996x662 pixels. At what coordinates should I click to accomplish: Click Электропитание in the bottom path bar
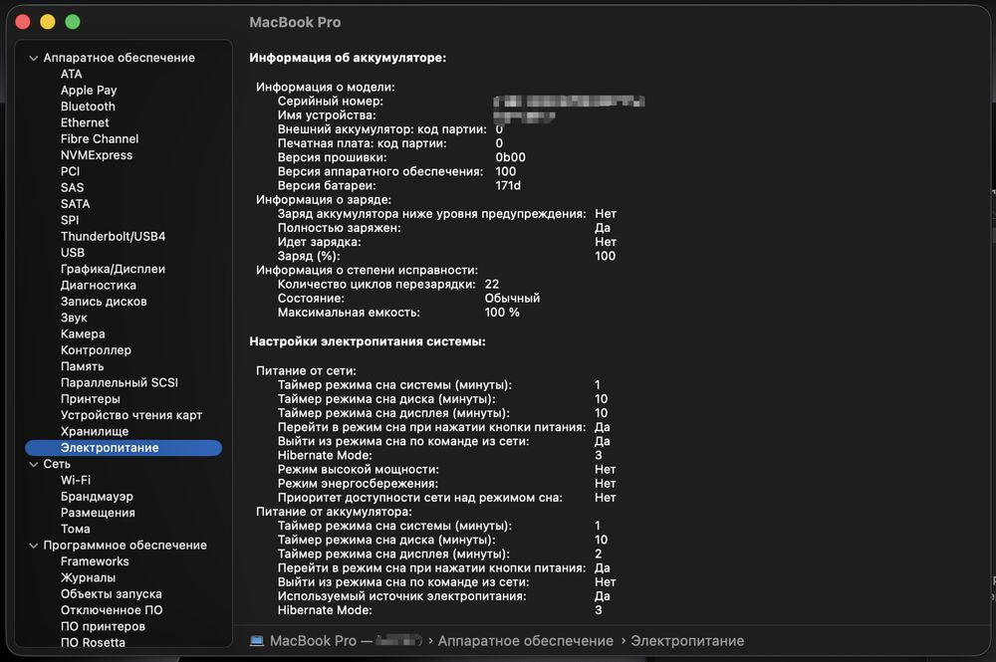point(687,641)
